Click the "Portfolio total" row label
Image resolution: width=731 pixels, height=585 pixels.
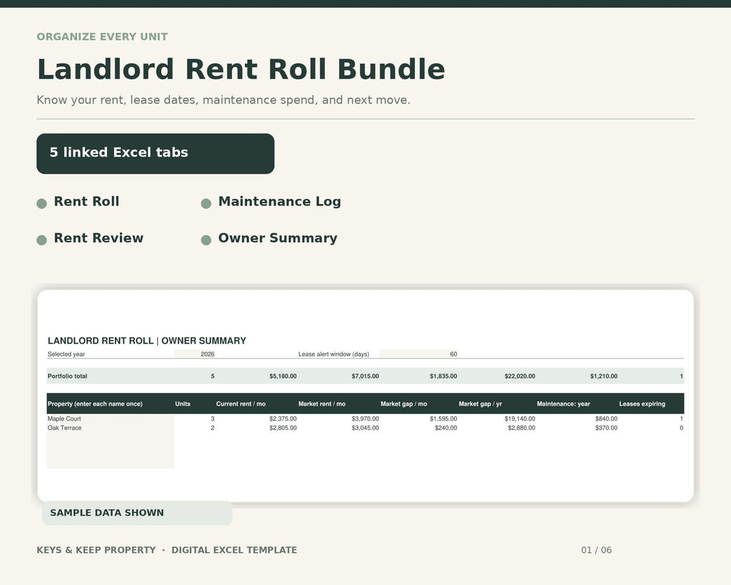[x=67, y=376]
